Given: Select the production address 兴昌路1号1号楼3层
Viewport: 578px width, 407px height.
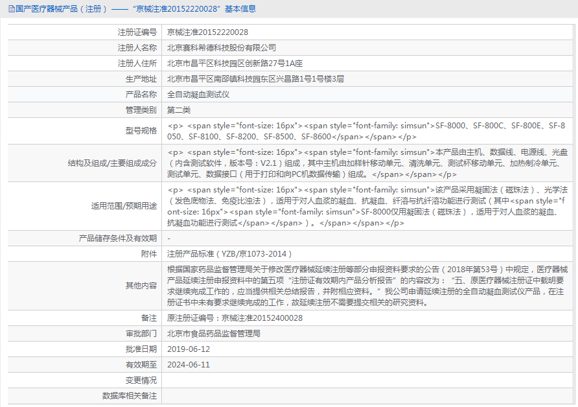Looking at the screenshot, I should point(310,79).
